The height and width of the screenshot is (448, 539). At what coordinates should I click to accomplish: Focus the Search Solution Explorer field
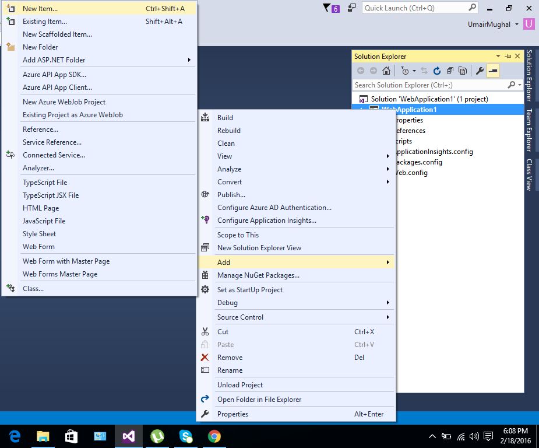click(429, 85)
